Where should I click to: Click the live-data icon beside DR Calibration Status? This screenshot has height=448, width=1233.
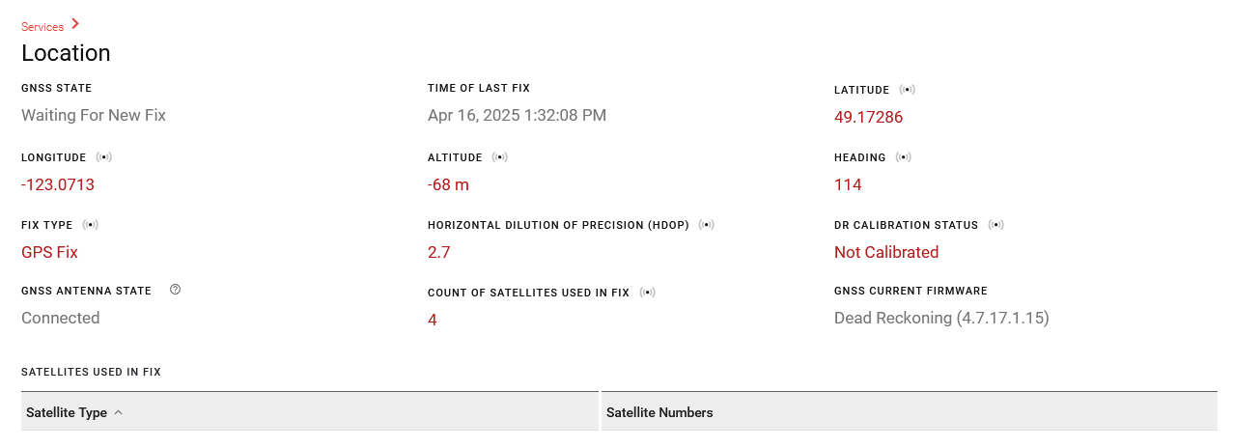click(x=996, y=225)
